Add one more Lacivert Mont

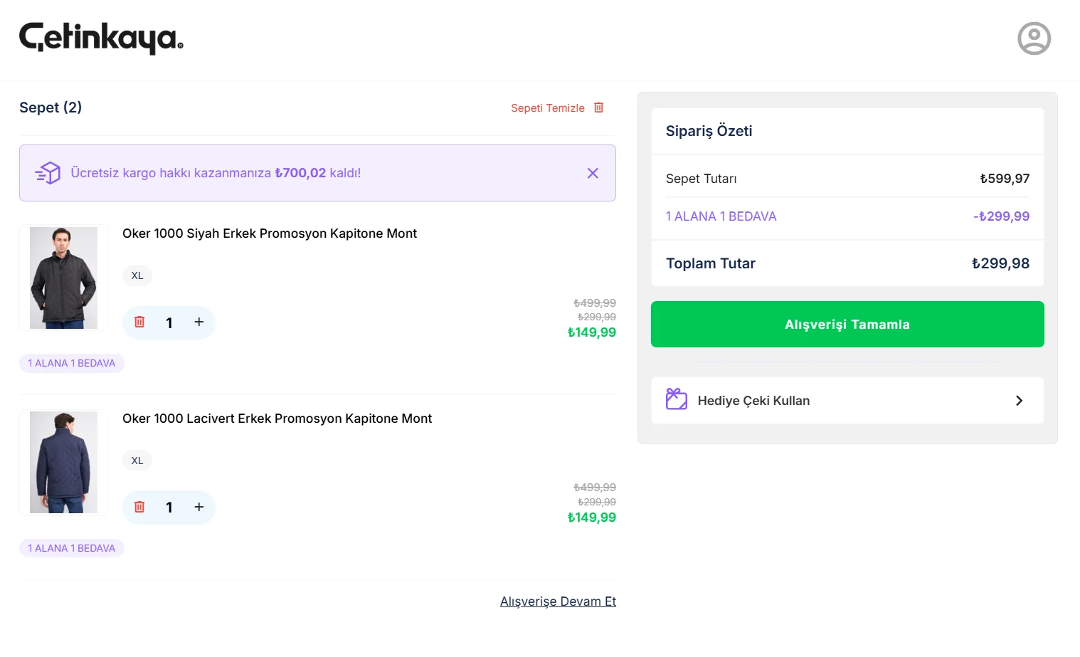coord(199,508)
